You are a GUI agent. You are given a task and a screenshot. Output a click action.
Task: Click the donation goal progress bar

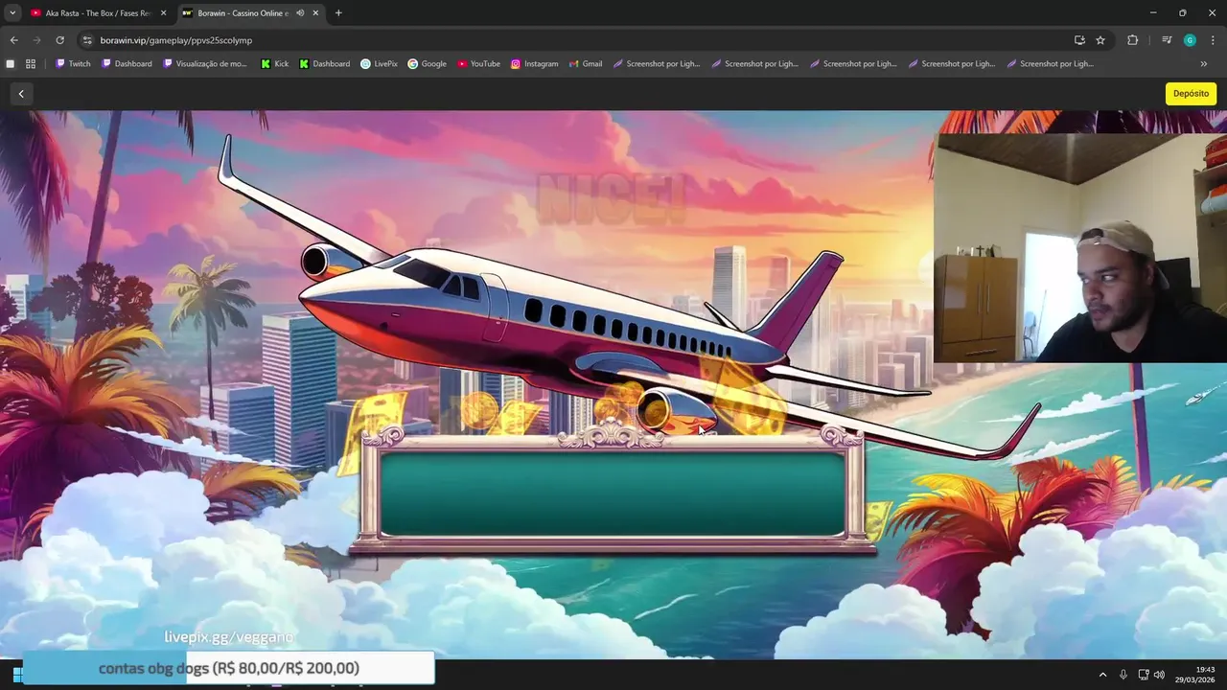(228, 668)
